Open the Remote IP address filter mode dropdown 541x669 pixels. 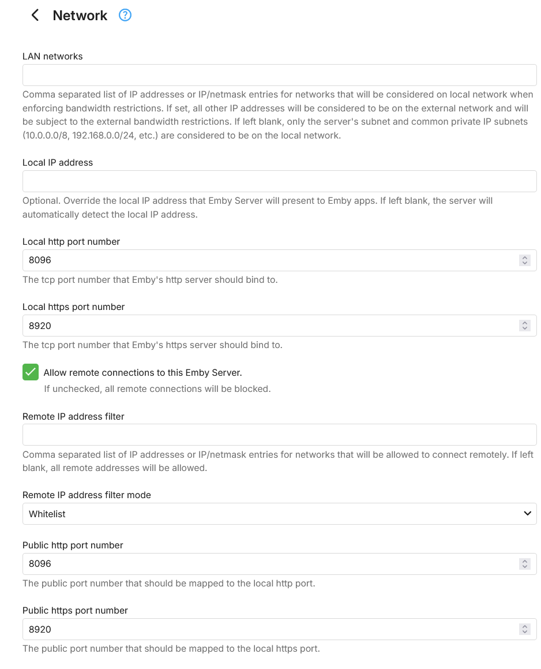tap(271, 514)
